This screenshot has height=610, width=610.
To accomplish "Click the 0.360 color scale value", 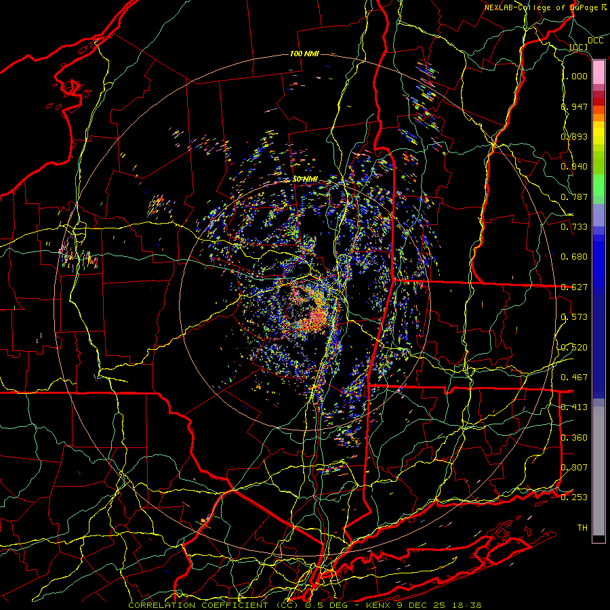I will [x=574, y=438].
